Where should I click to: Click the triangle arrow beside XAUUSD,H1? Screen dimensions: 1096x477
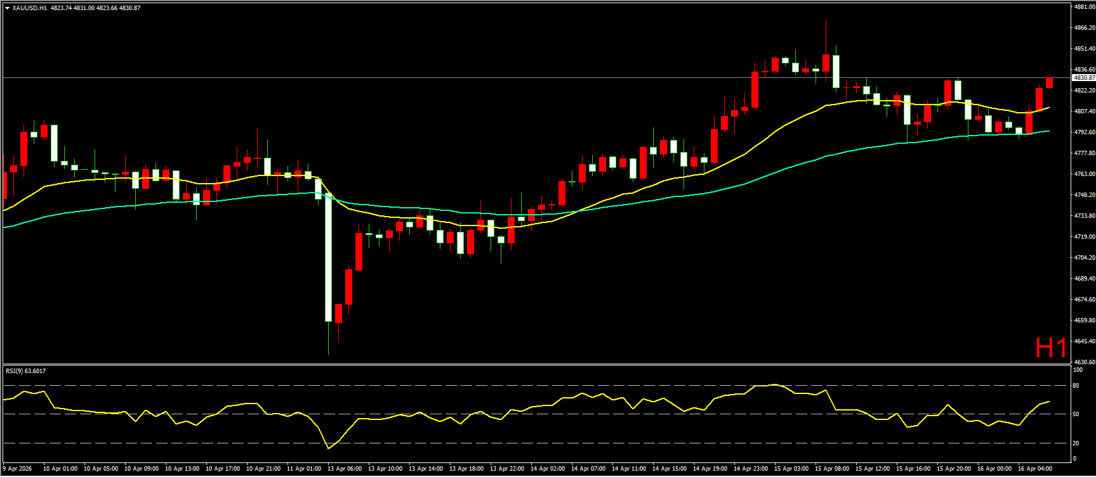[x=7, y=8]
